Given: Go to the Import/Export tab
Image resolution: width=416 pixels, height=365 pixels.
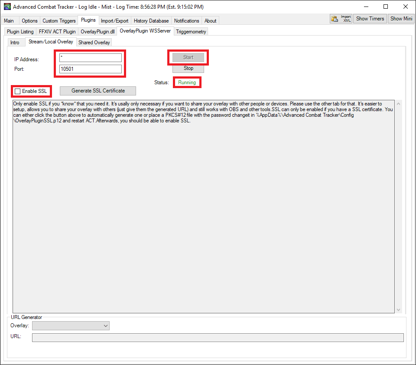Looking at the screenshot, I should (114, 20).
